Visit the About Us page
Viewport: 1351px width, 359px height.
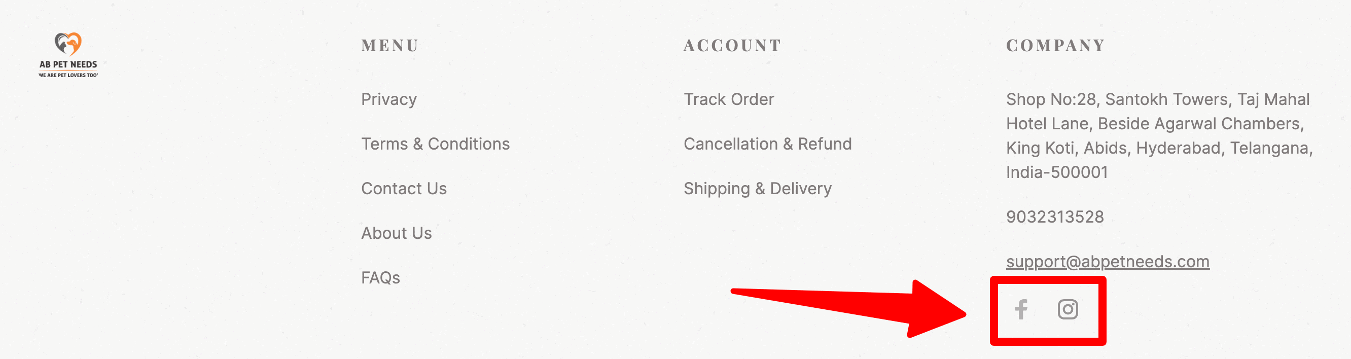coord(396,233)
